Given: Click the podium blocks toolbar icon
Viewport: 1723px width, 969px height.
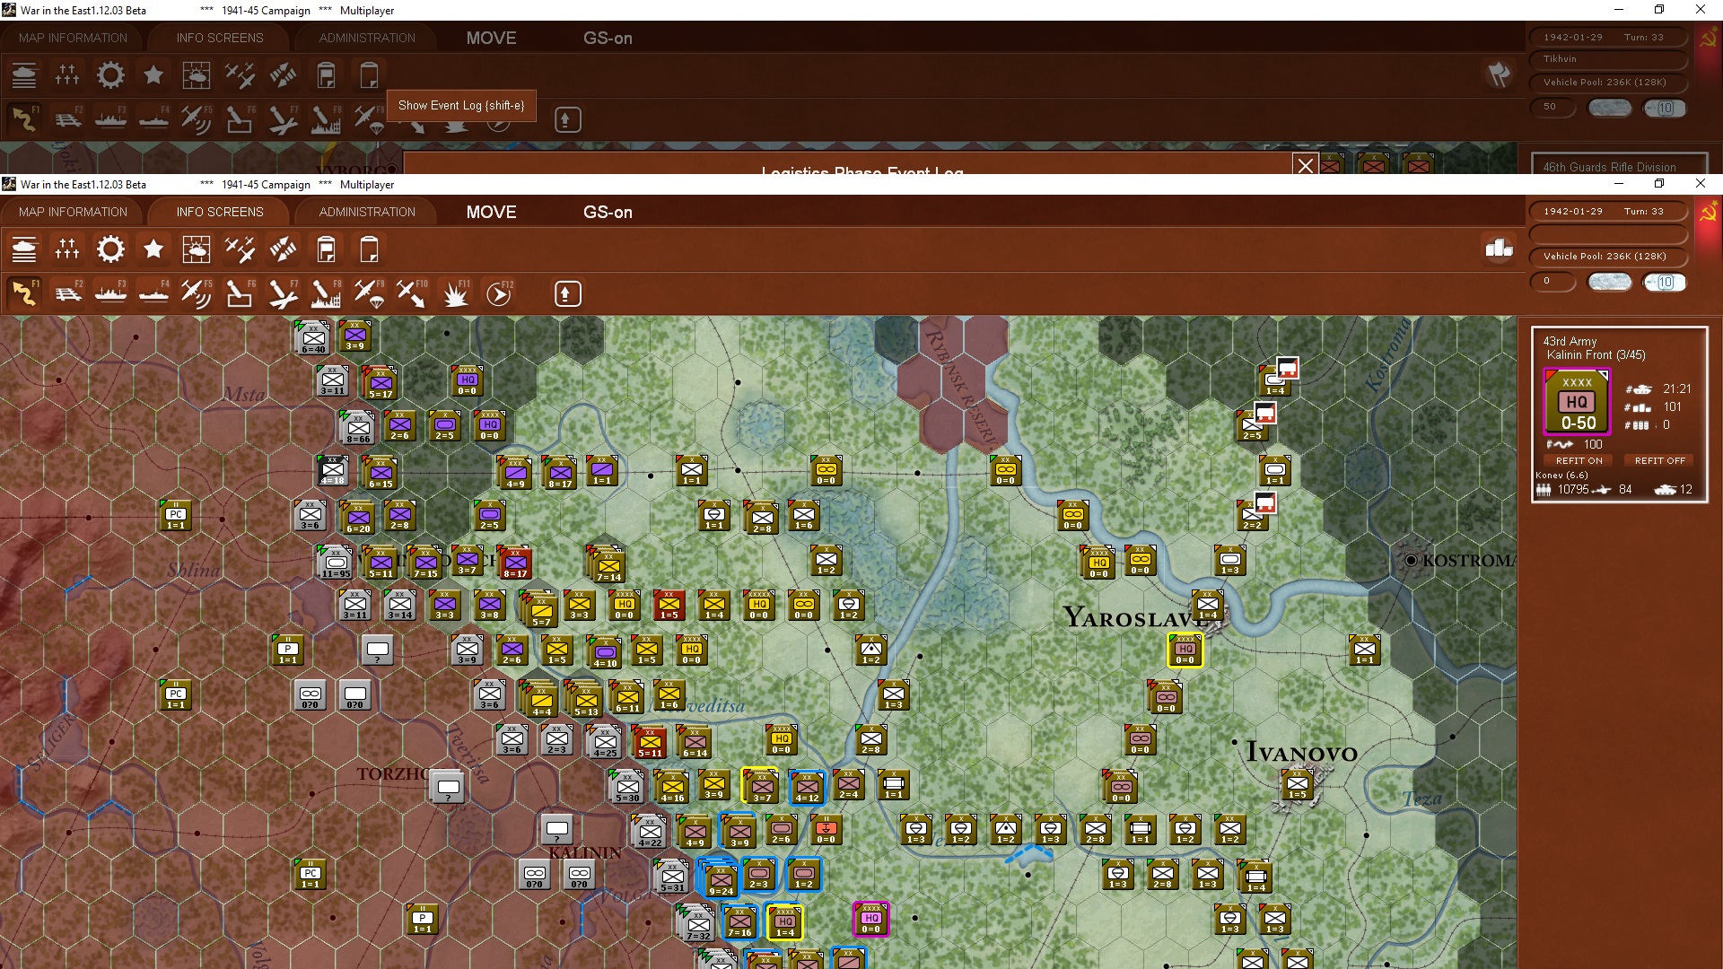Looking at the screenshot, I should tap(1499, 249).
